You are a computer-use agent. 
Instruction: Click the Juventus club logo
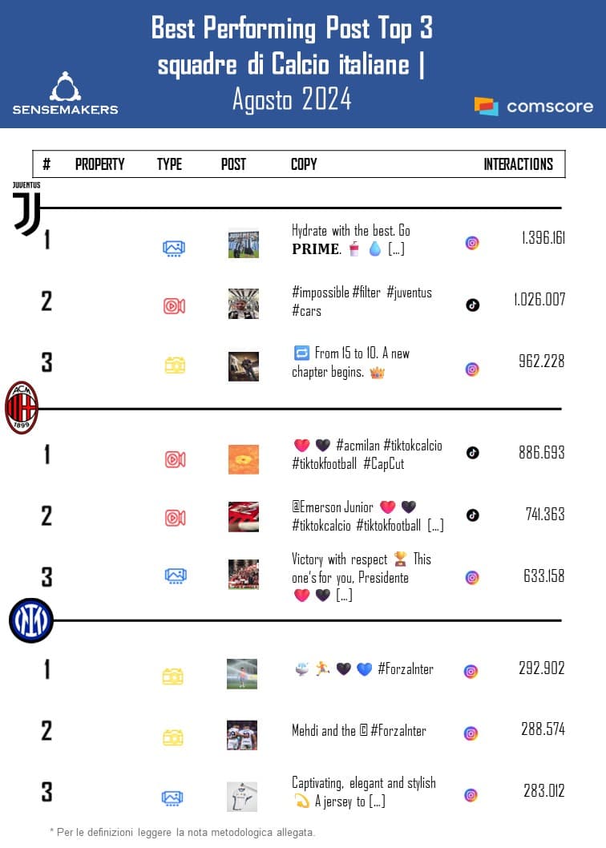26,209
